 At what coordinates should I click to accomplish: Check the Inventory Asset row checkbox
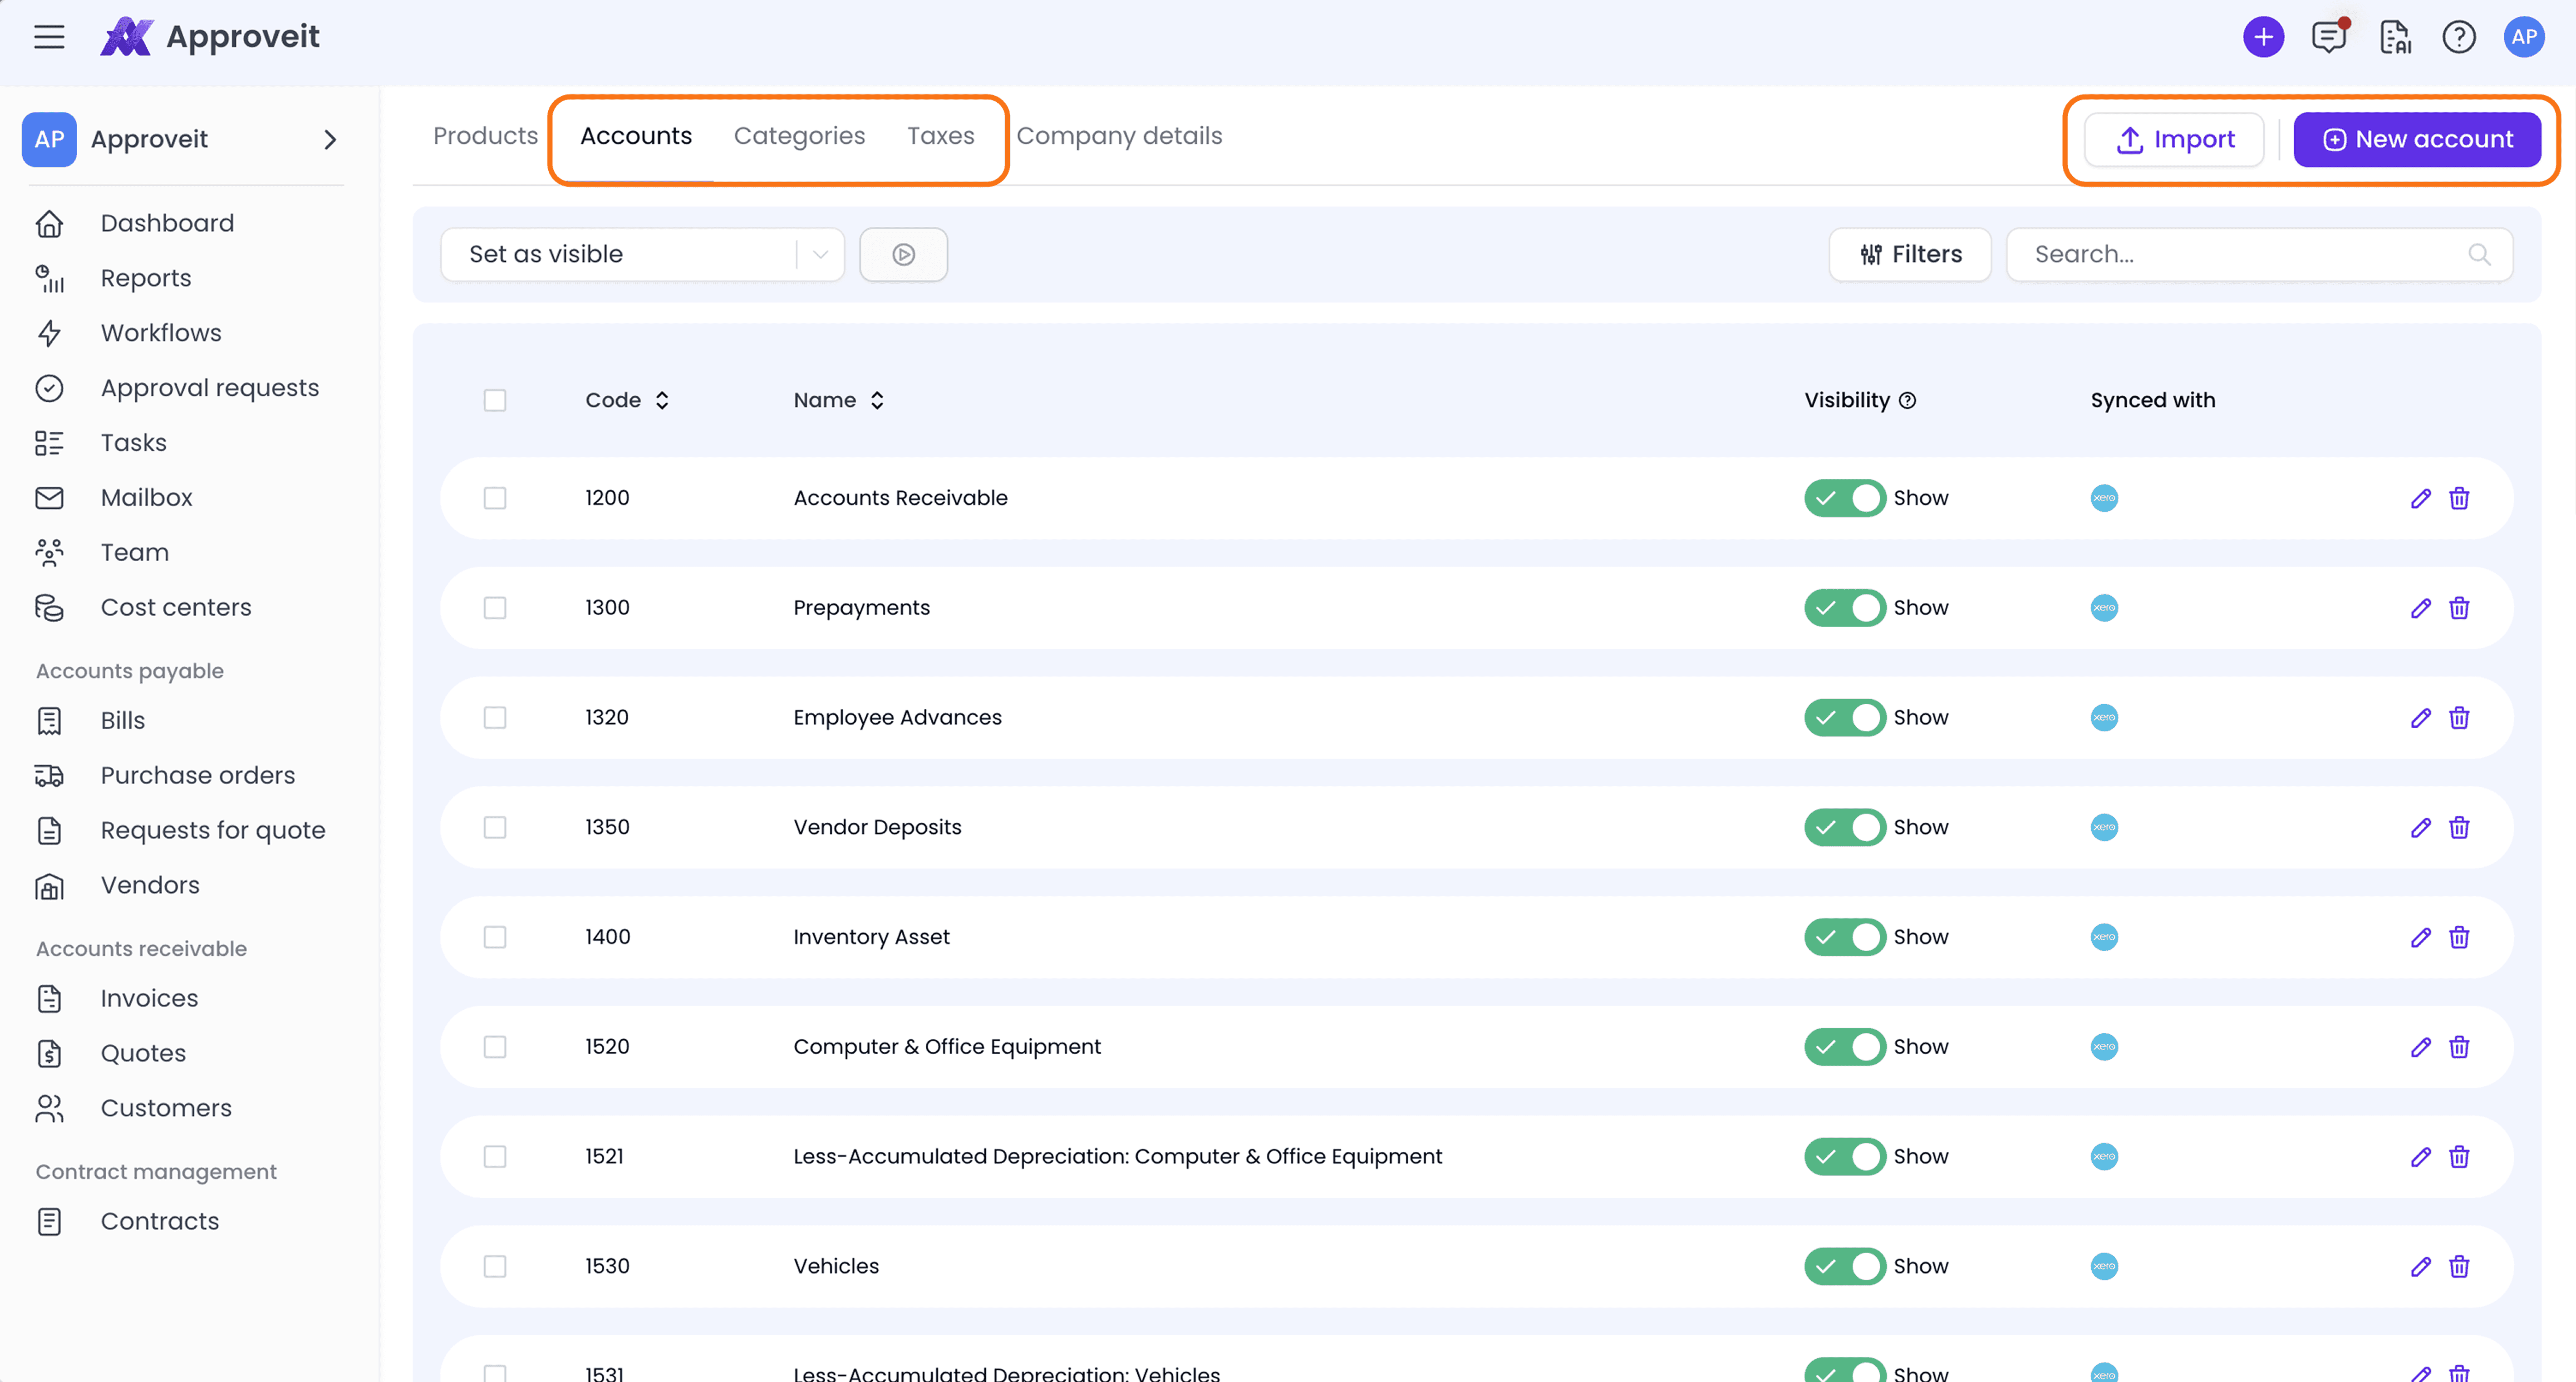(x=495, y=937)
